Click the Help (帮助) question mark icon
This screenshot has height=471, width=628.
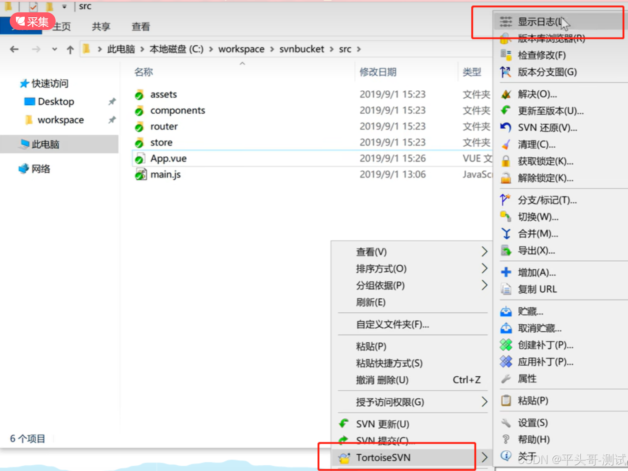point(506,439)
